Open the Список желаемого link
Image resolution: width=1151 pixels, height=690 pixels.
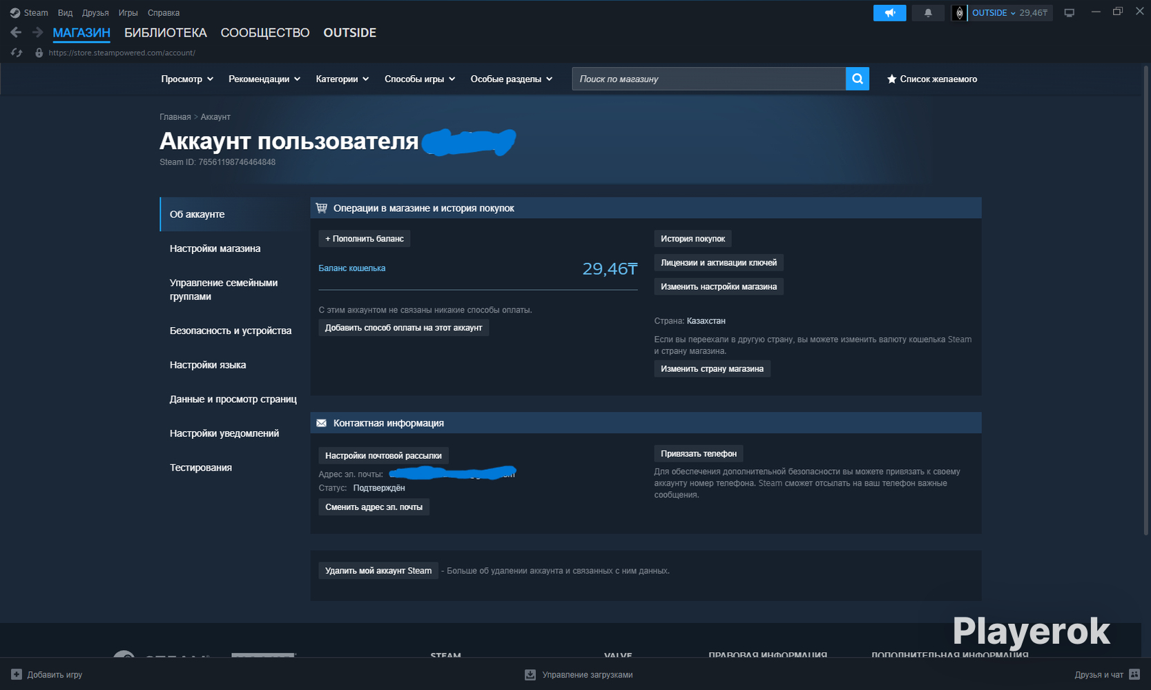(x=938, y=79)
